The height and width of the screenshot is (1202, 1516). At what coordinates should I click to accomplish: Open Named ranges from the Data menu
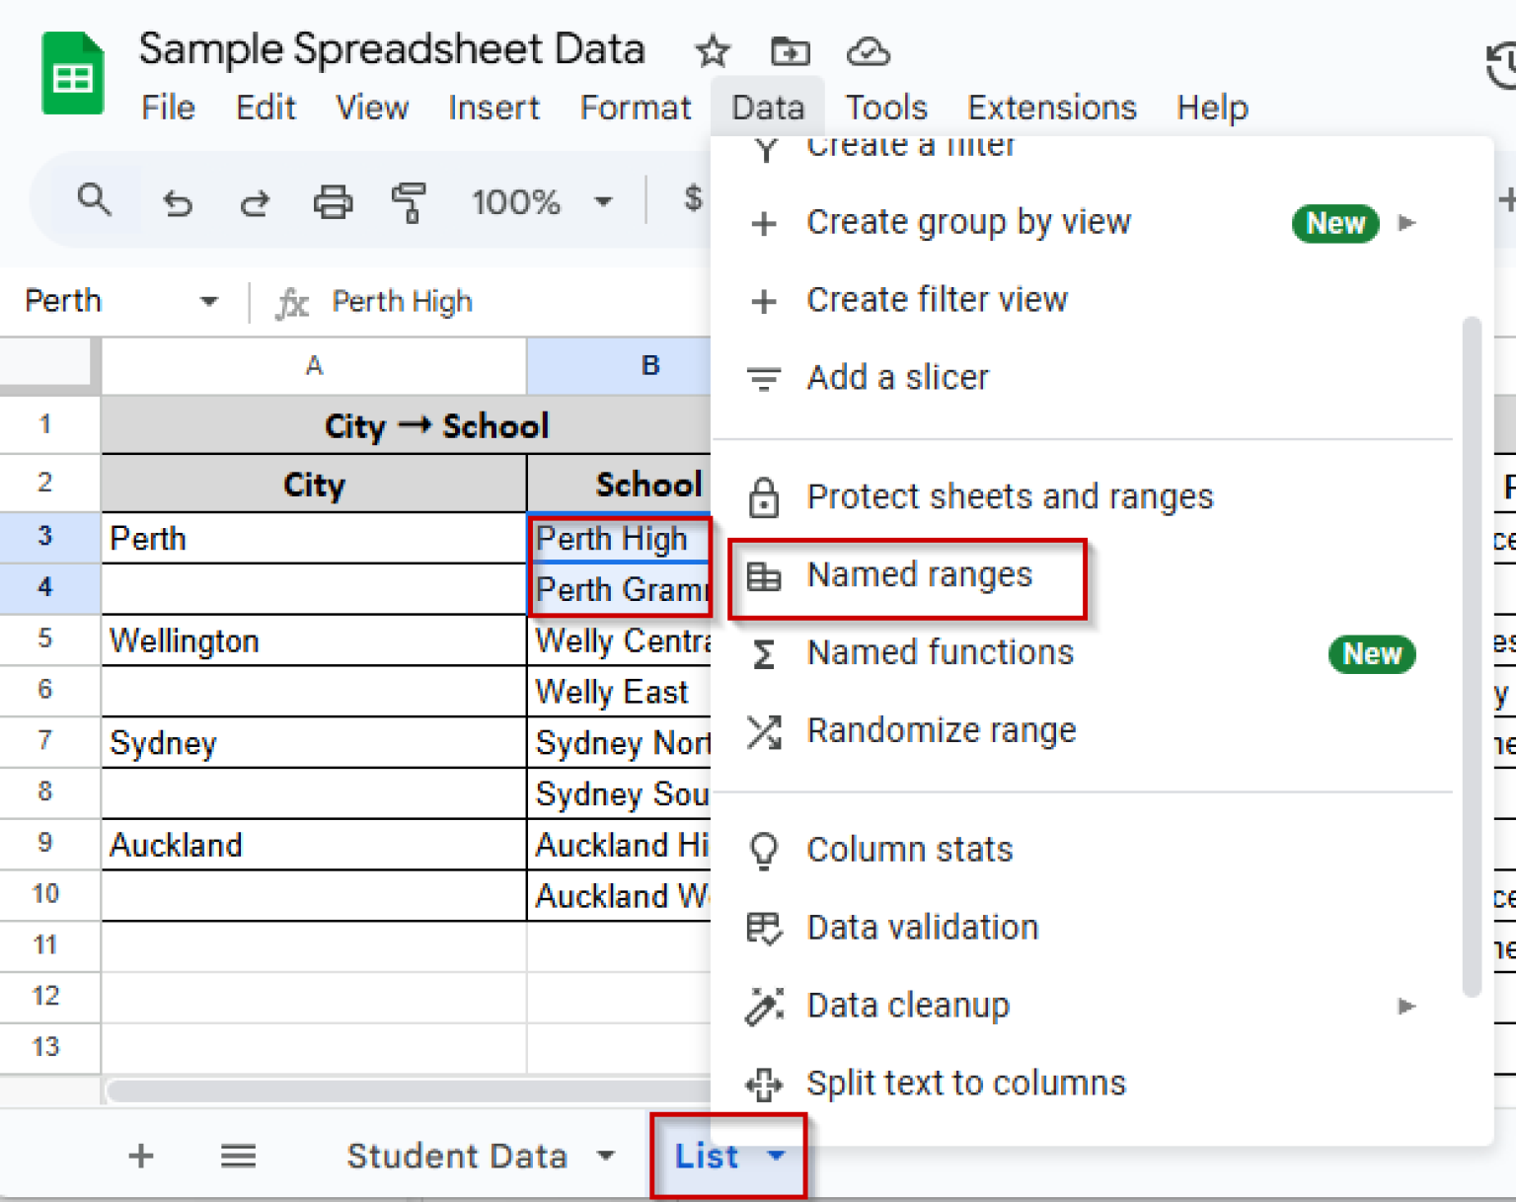point(918,575)
